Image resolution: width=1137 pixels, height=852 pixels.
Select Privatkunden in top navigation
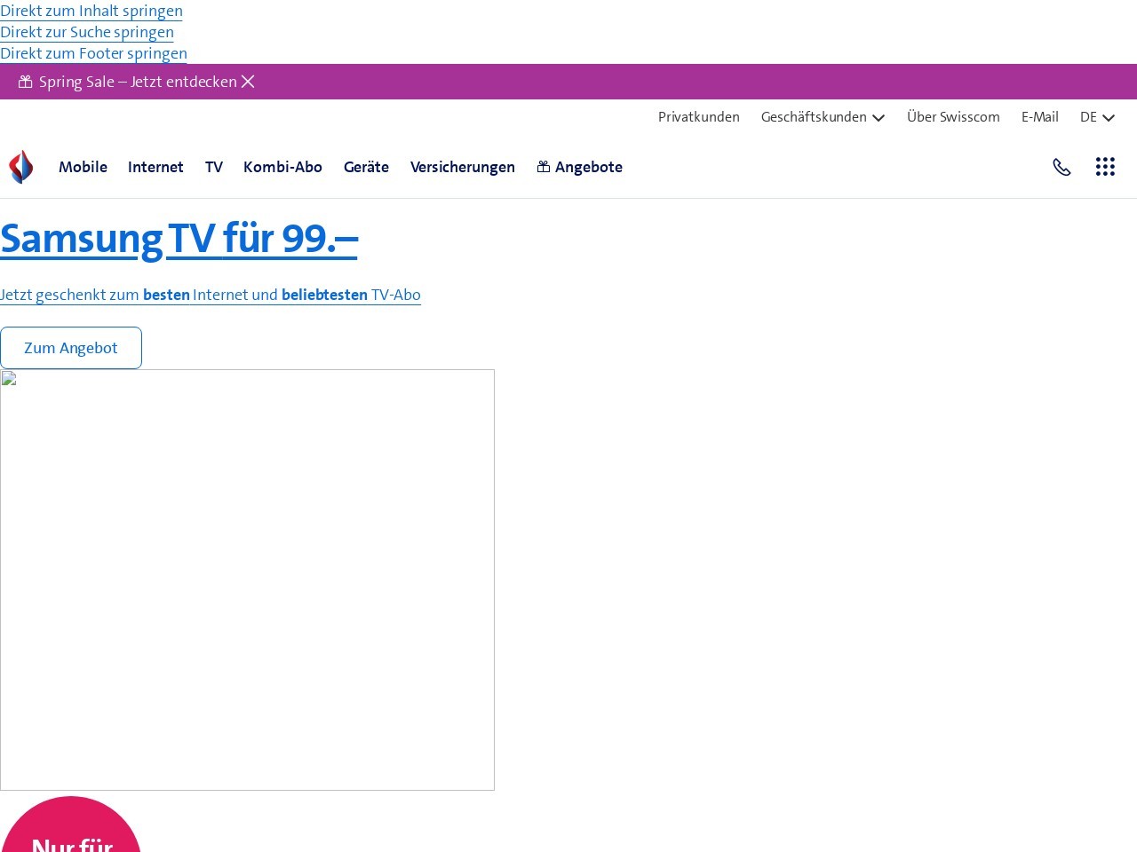pyautogui.click(x=699, y=117)
